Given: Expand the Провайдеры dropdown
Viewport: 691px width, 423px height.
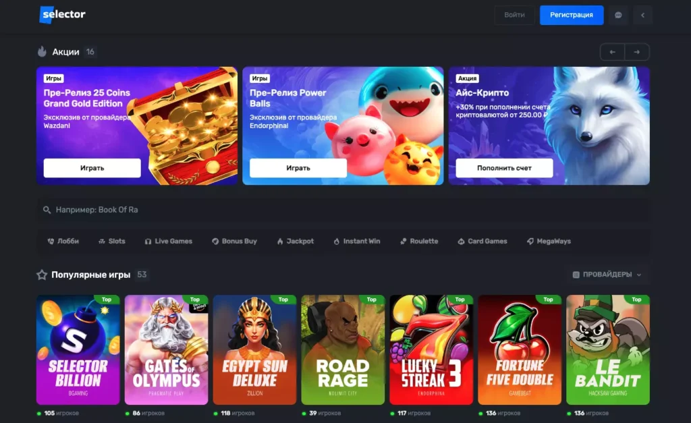Looking at the screenshot, I should (x=607, y=275).
